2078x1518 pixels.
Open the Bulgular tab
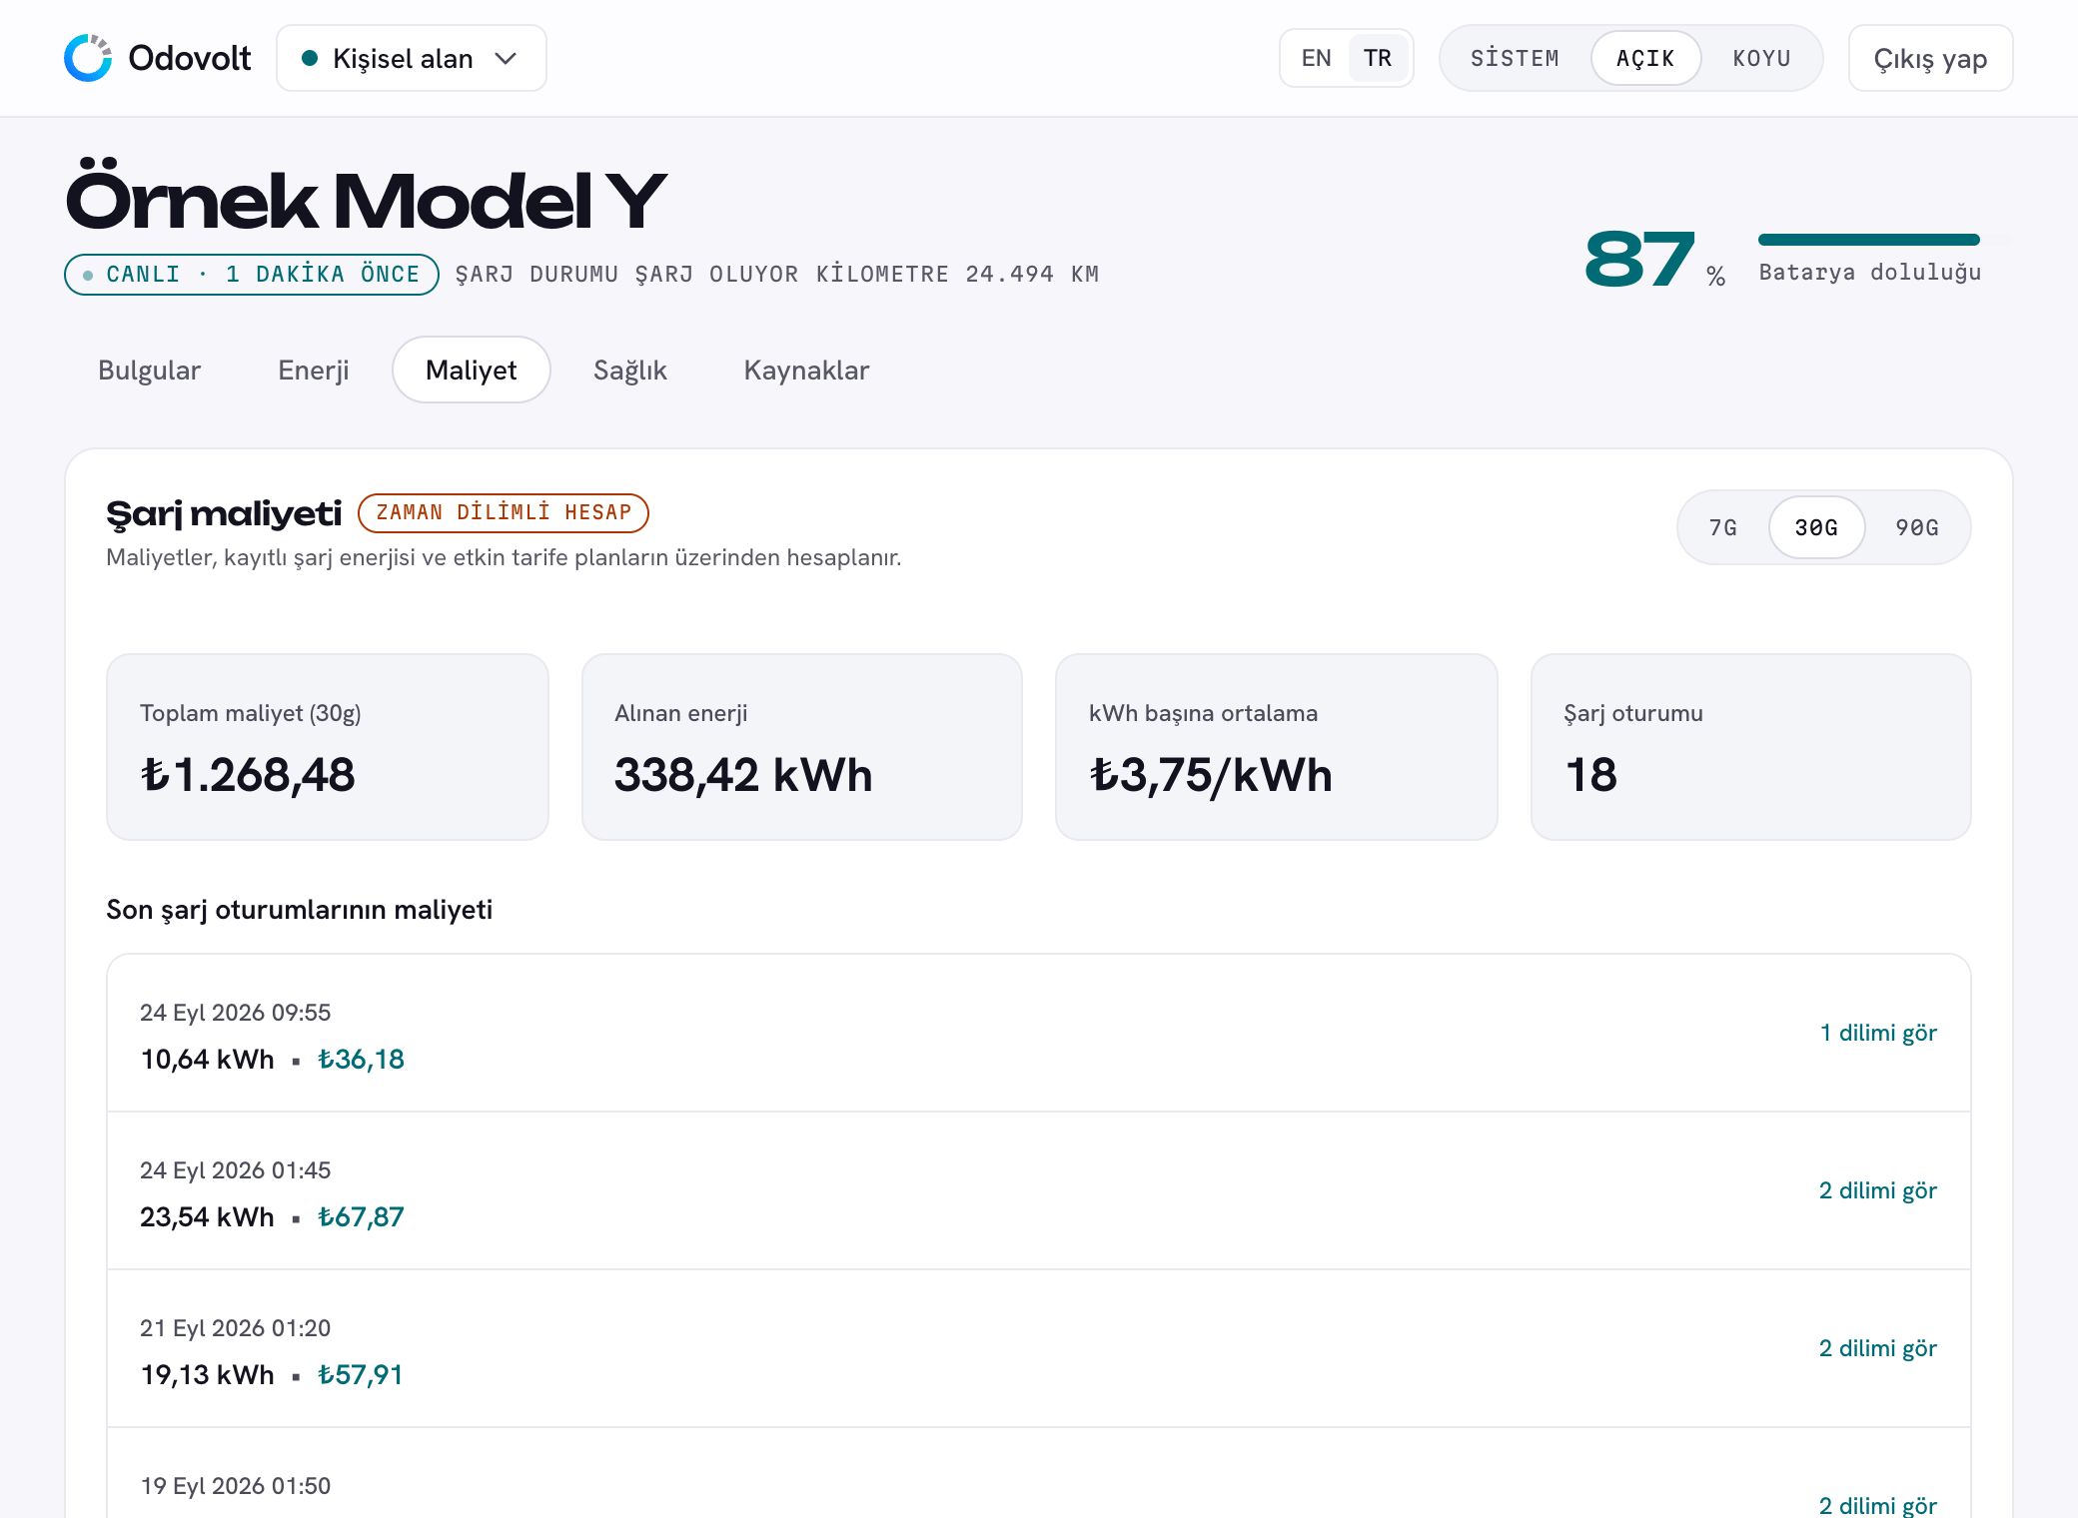coord(149,370)
